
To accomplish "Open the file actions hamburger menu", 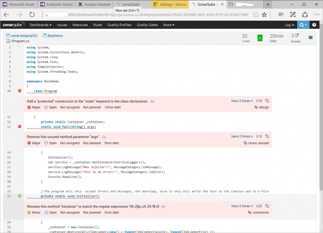I will 311,37.
